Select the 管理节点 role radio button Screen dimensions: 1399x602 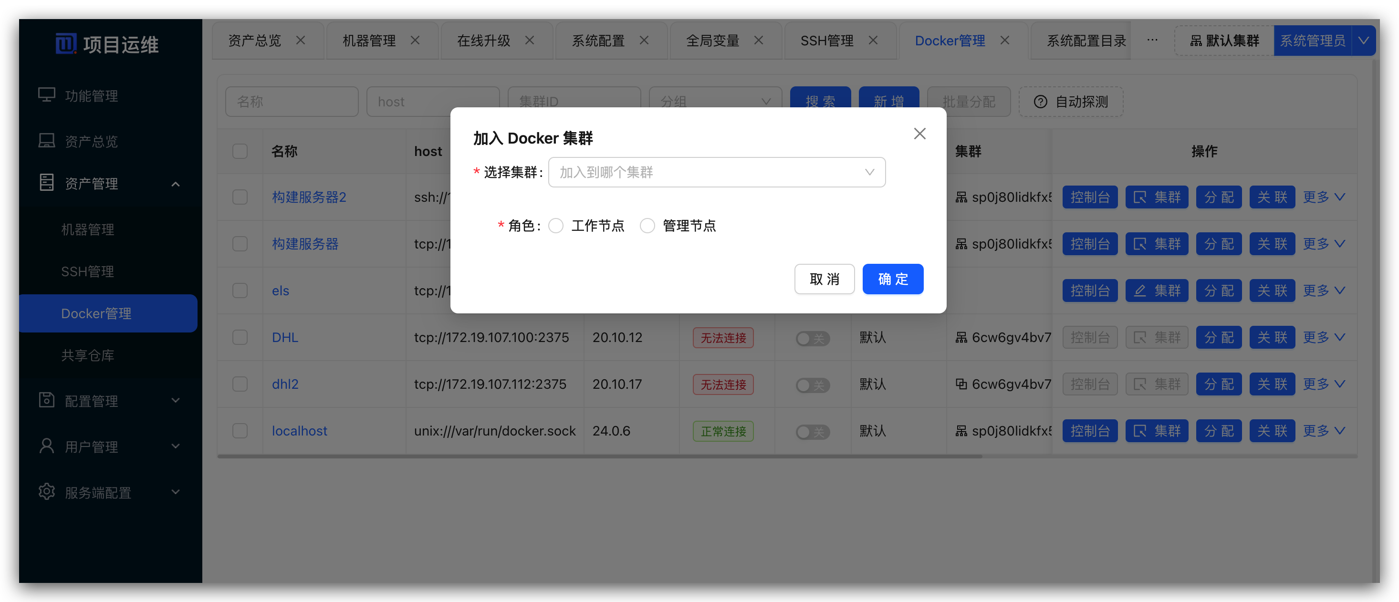coord(647,225)
